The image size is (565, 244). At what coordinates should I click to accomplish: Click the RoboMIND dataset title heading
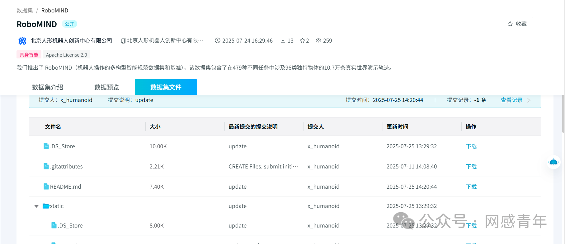click(37, 24)
